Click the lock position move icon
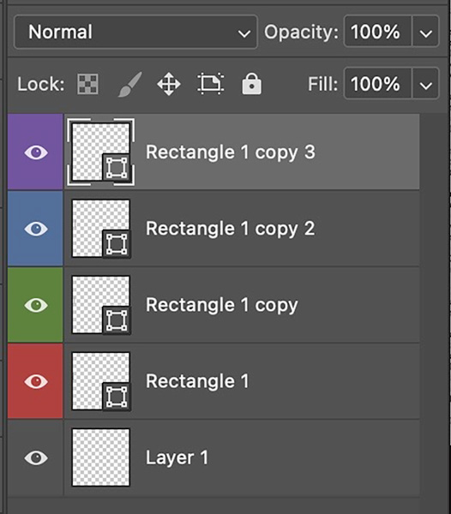This screenshot has height=514, width=451. coord(169,84)
